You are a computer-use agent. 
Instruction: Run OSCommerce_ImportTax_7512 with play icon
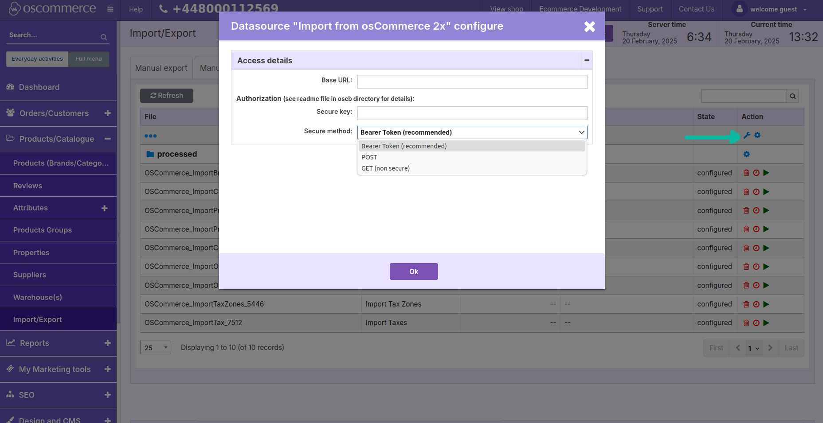(x=766, y=323)
